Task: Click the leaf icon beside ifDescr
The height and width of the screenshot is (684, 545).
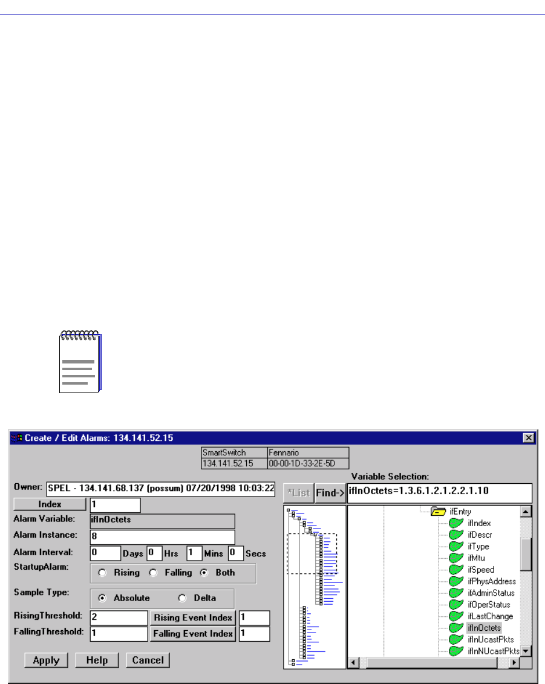Action: point(456,535)
